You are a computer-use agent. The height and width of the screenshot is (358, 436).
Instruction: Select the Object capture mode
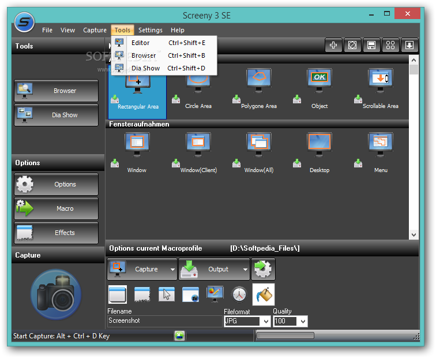point(320,92)
